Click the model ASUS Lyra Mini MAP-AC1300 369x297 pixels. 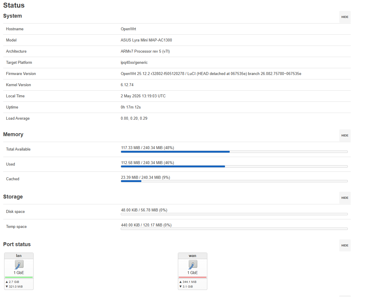(x=146, y=40)
